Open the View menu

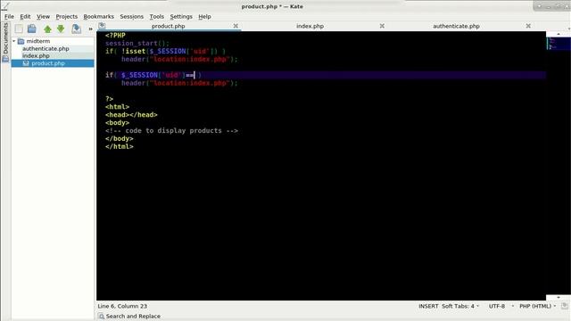point(43,16)
